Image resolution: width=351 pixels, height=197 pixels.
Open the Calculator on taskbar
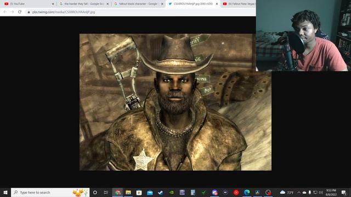pyautogui.click(x=193, y=192)
